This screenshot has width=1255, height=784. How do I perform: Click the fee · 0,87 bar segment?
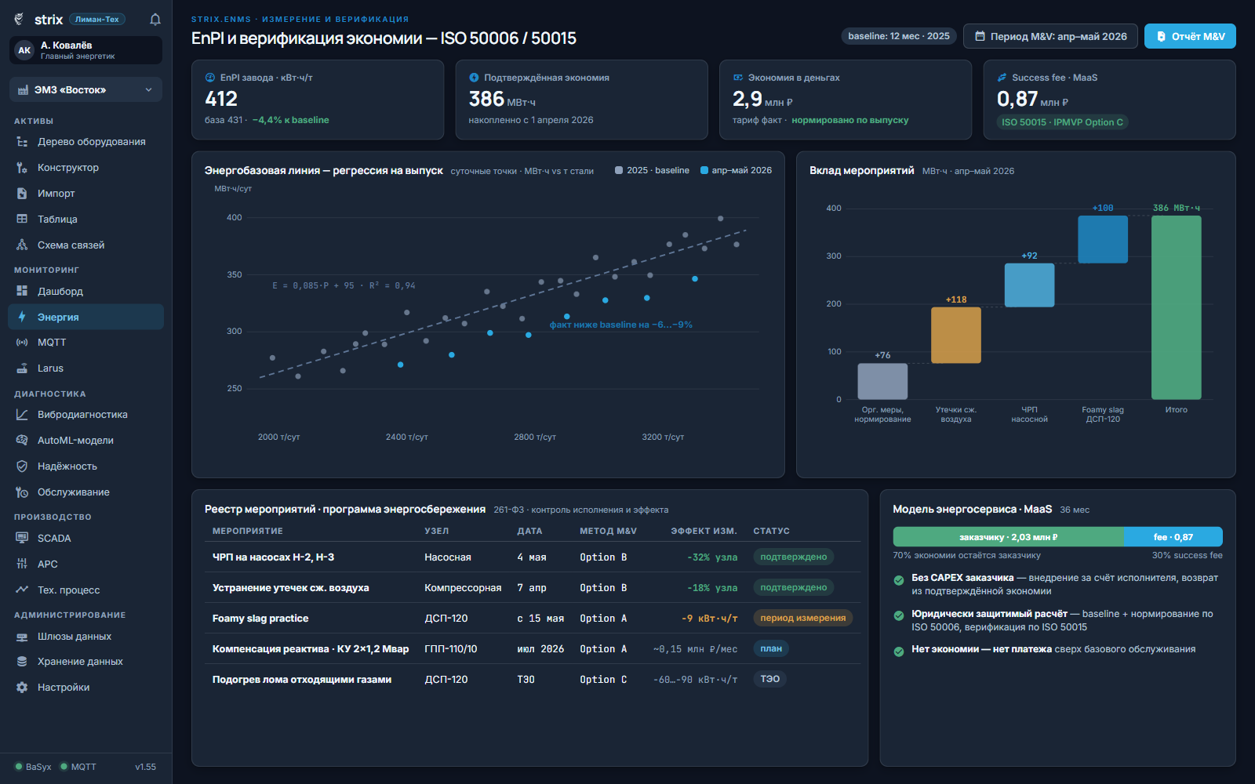point(1173,537)
